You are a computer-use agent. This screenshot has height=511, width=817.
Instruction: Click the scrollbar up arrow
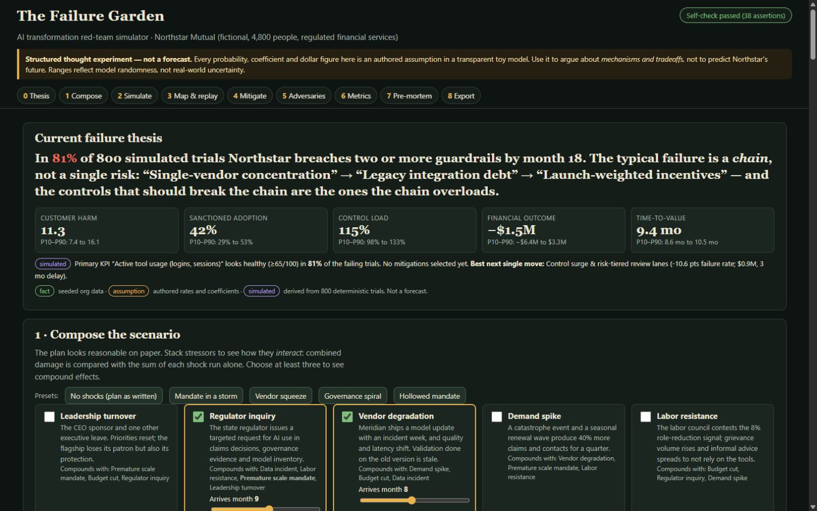coord(813,4)
